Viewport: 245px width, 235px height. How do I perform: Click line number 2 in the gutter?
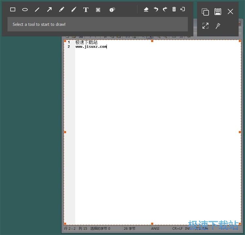click(x=69, y=47)
